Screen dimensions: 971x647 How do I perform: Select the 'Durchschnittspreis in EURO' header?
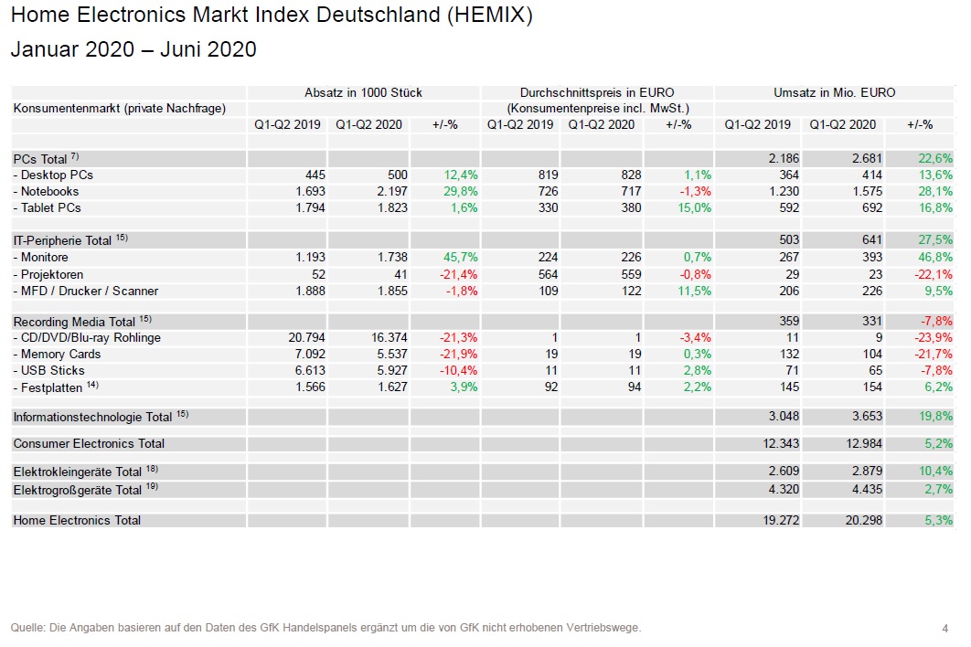pos(597,92)
